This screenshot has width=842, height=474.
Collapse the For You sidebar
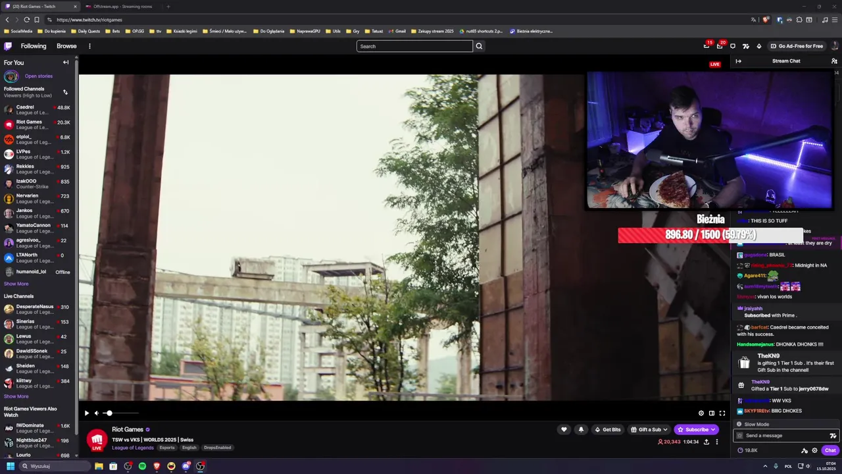pyautogui.click(x=66, y=63)
